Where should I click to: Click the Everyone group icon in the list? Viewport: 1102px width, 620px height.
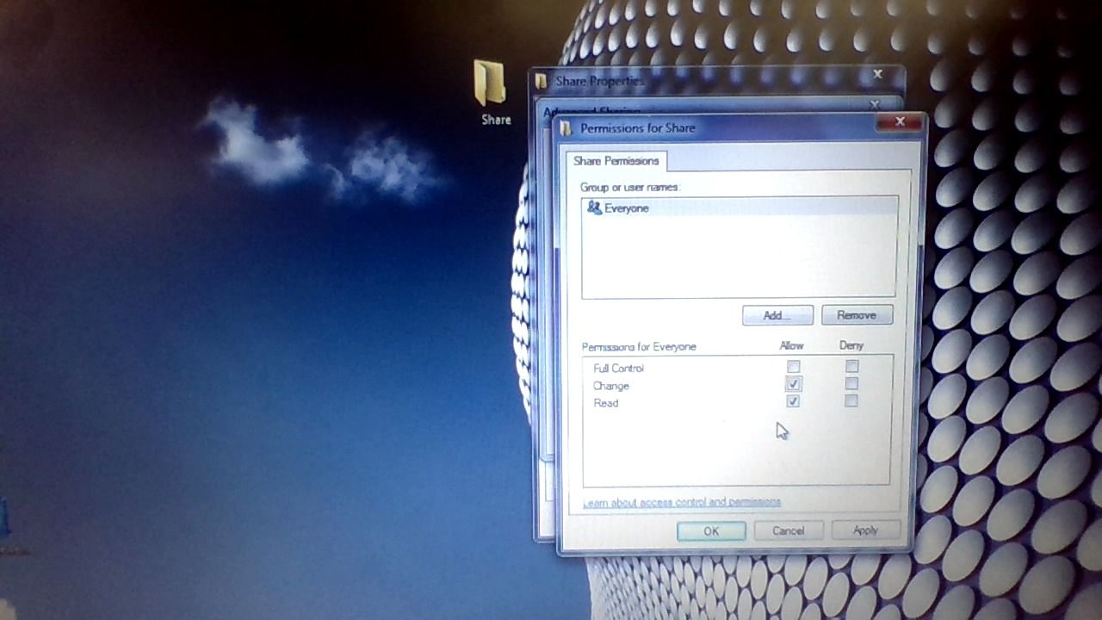(593, 208)
